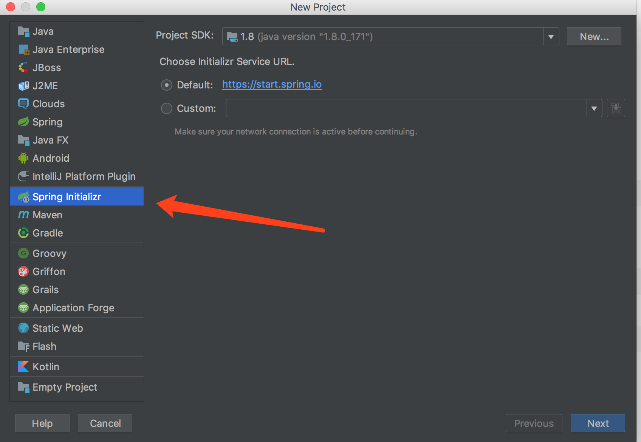Choose the Griffon red icon
This screenshot has height=442, width=641.
23,272
